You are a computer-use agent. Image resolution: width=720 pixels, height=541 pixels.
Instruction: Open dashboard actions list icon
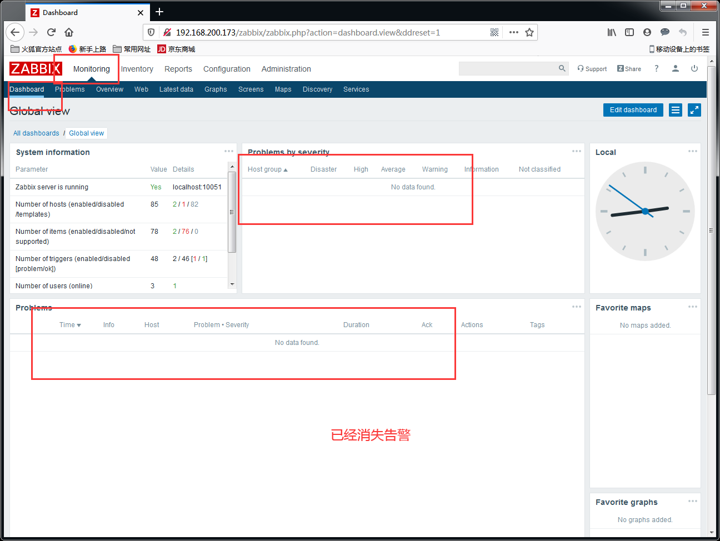pyautogui.click(x=676, y=110)
